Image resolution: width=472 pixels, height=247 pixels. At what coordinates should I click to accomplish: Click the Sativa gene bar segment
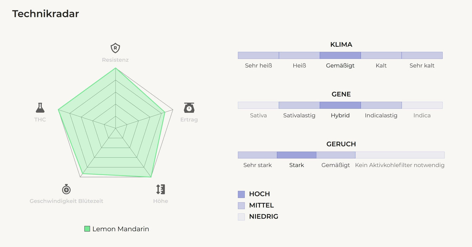pos(258,105)
